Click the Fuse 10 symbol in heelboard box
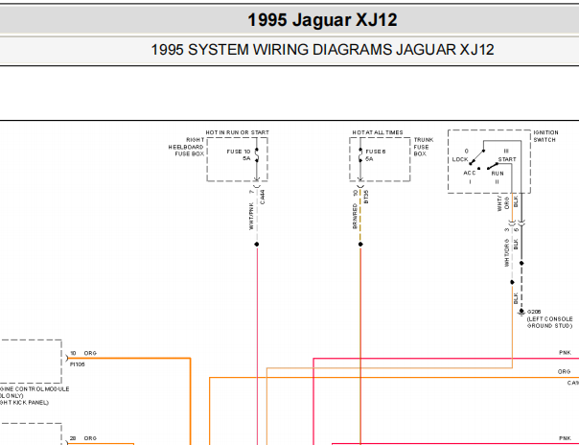This screenshot has width=579, height=445. coord(257,155)
